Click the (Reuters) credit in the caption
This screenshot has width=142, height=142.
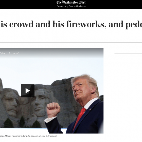[52, 136]
